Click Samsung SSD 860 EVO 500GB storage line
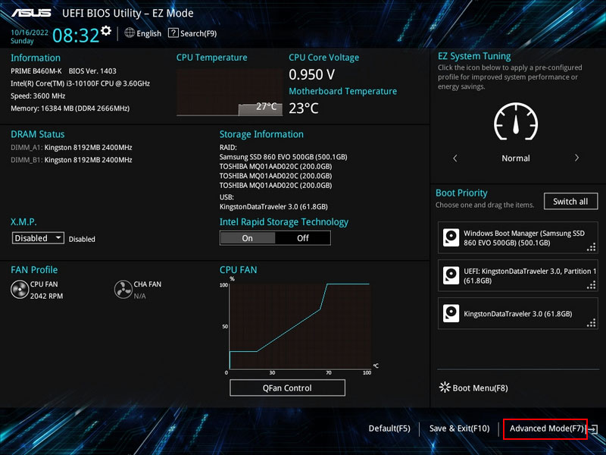Viewport: 606px width, 455px height. [283, 157]
